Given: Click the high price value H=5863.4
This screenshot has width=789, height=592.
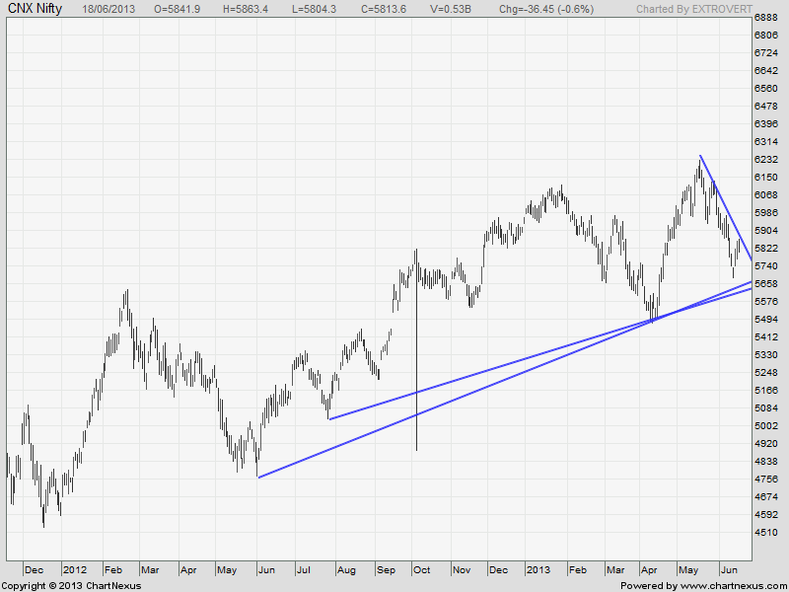Looking at the screenshot, I should click(x=260, y=9).
